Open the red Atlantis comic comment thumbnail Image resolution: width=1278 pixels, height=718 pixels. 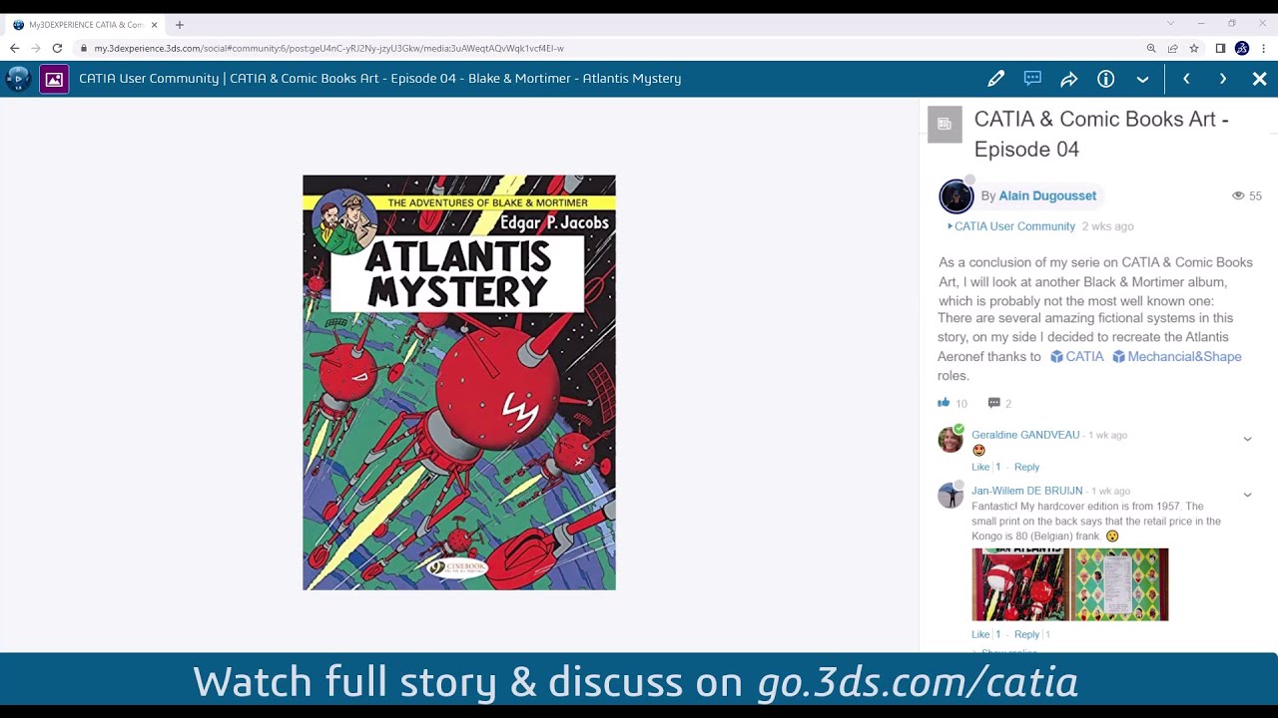pos(1020,584)
